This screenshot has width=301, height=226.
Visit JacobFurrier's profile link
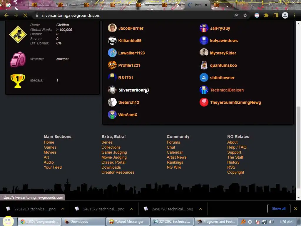coord(131,28)
